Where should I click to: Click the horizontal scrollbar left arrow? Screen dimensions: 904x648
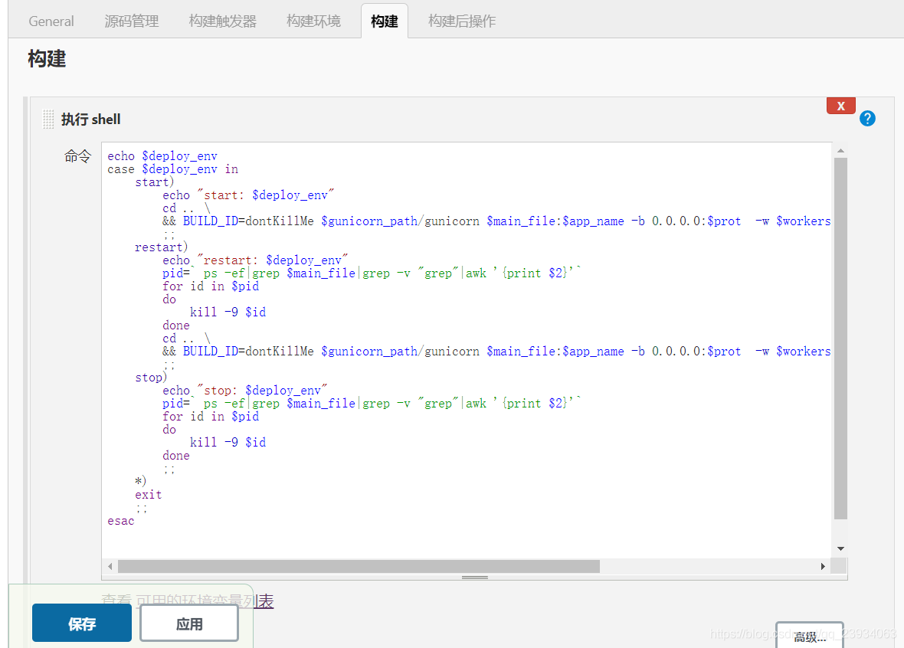tap(110, 567)
